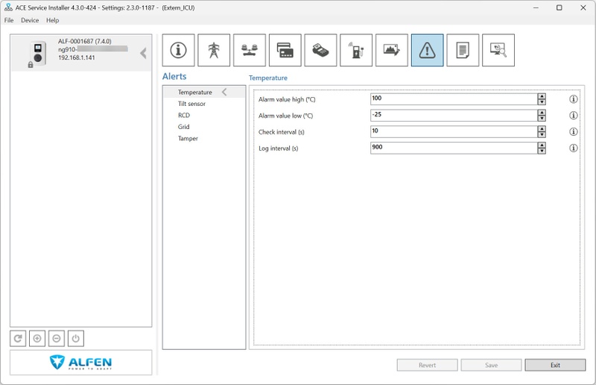Open the Device menu
Screen dimensions: 596x385
pos(30,20)
